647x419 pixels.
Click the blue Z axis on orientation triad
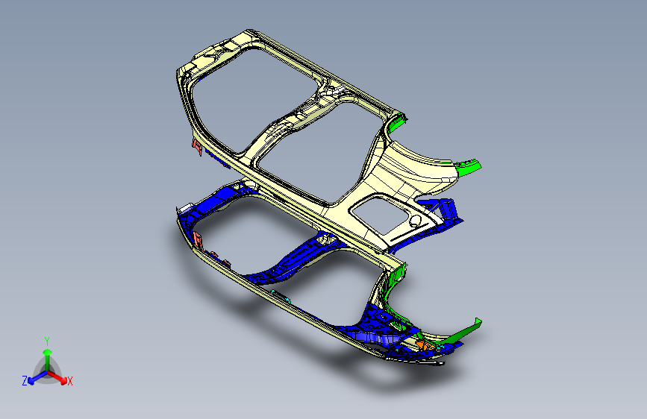tap(37, 378)
